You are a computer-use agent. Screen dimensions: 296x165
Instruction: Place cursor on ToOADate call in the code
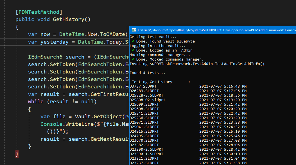(x=112, y=34)
